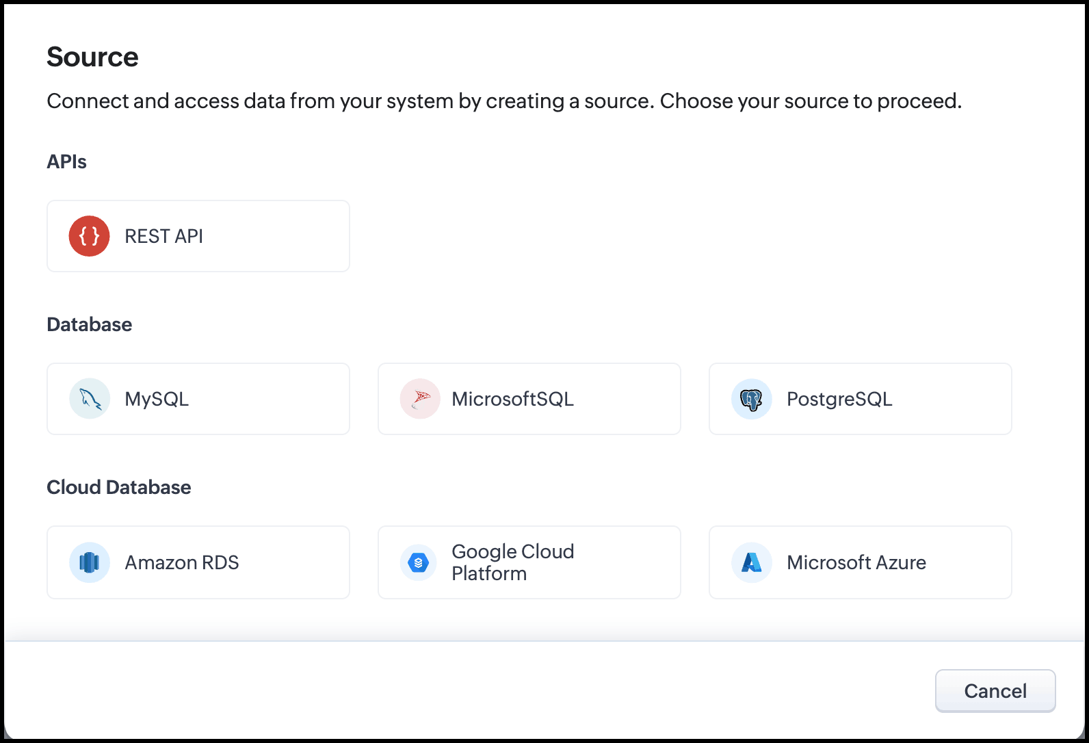The width and height of the screenshot is (1089, 743).
Task: Select the Amazon RDS label text
Action: click(182, 562)
